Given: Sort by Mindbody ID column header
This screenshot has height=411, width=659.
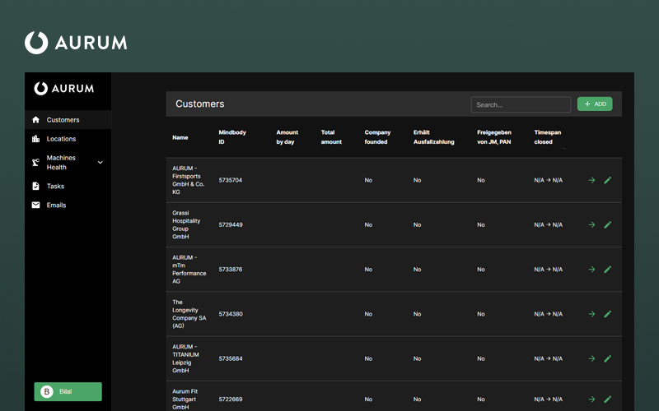Looking at the screenshot, I should pyautogui.click(x=232, y=137).
